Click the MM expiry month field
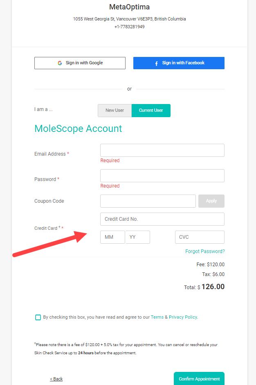The image size is (256, 385). (112, 237)
